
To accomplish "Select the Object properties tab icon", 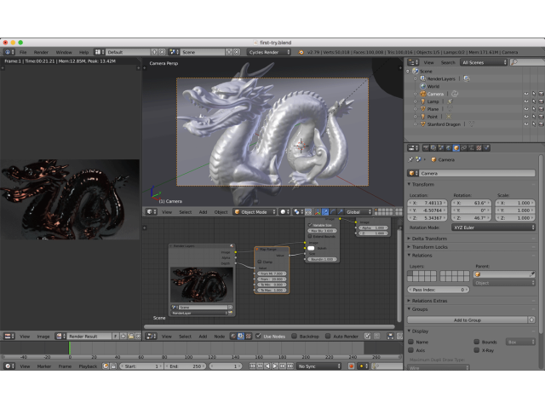I will [x=456, y=147].
